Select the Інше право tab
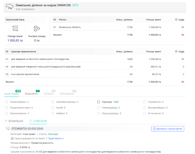Viewport: 195px width, 154px height. [11, 94]
